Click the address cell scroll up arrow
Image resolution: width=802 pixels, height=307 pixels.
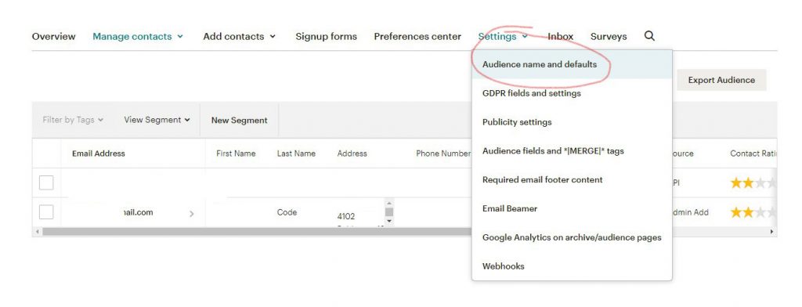point(389,203)
